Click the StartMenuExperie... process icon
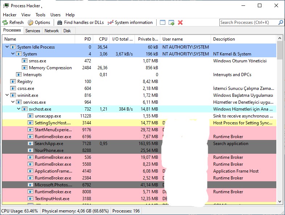The height and width of the screenshot is (215, 285). (x=30, y=130)
